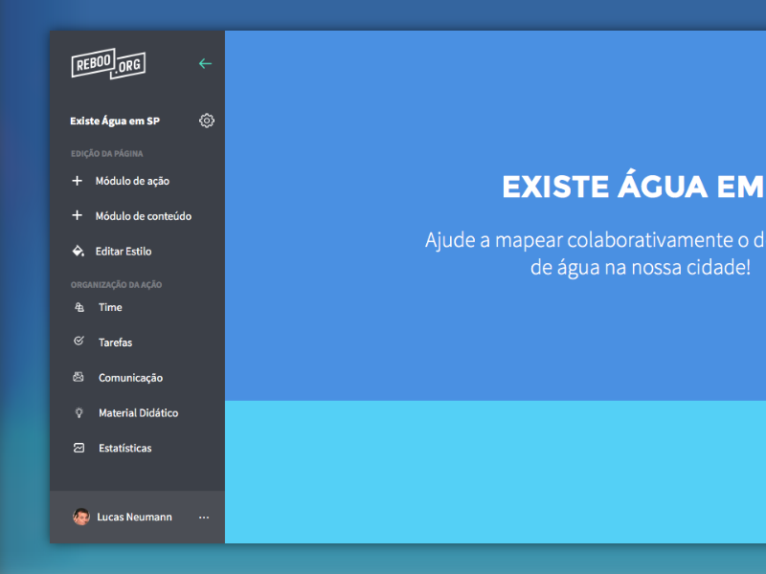The image size is (766, 574).
Task: Click the Material Didático lightbulb icon
Action: [x=78, y=412]
